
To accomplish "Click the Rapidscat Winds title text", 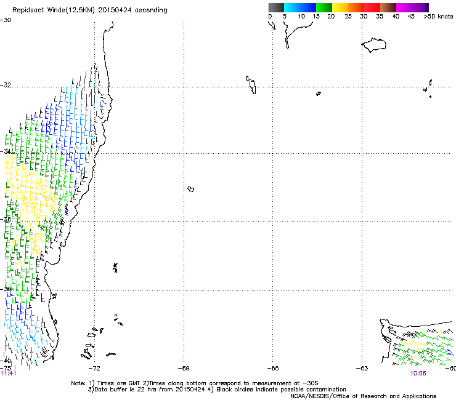I will (90, 10).
